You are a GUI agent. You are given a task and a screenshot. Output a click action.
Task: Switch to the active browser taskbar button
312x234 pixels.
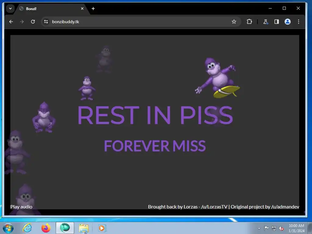pyautogui.click(x=65, y=228)
